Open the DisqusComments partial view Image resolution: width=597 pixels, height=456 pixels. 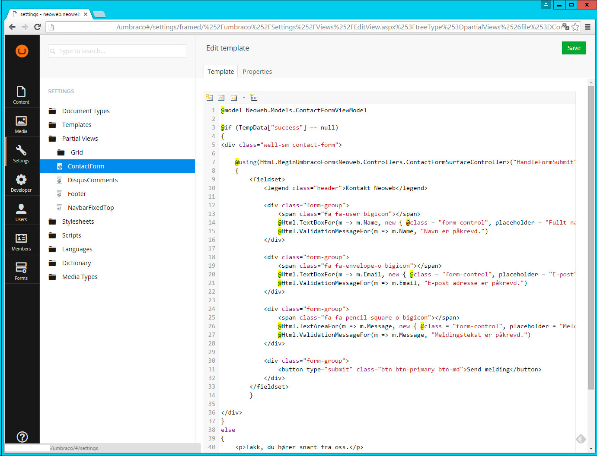point(93,180)
